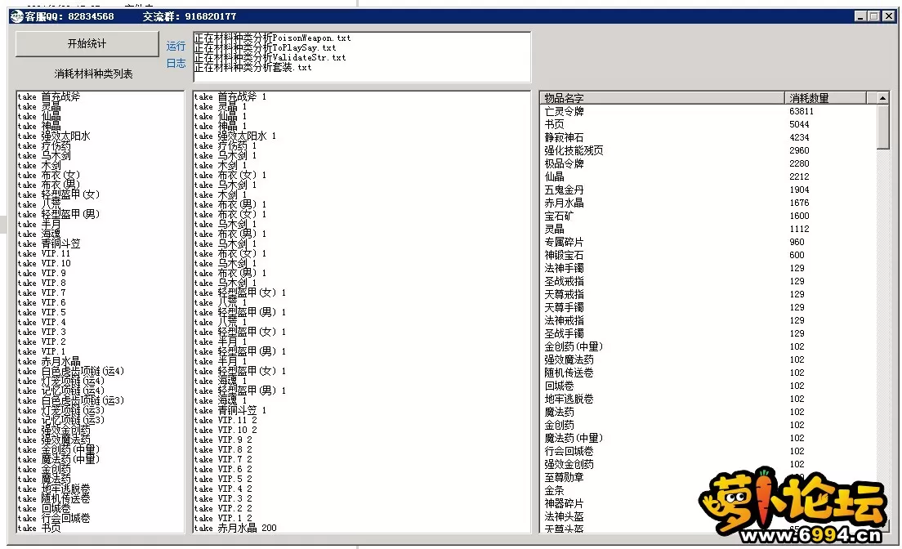Close the statistics tool window

889,16
